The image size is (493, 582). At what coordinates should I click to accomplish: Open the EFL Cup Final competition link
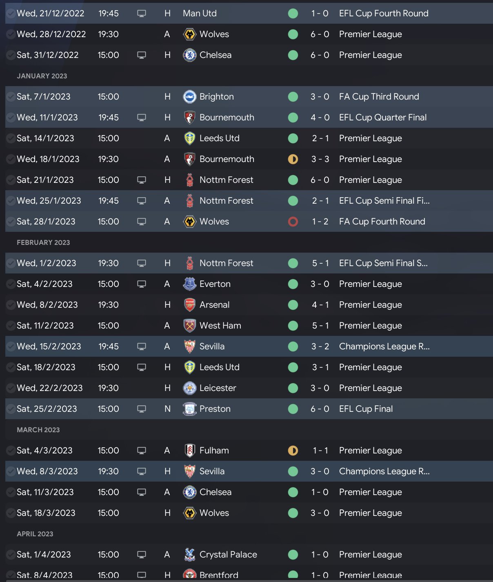pos(366,409)
